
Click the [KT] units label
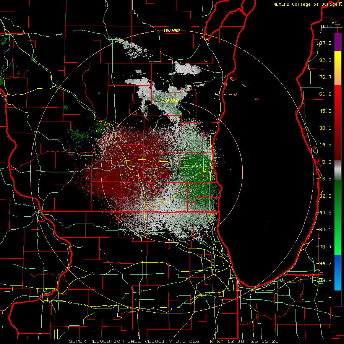click(x=326, y=26)
